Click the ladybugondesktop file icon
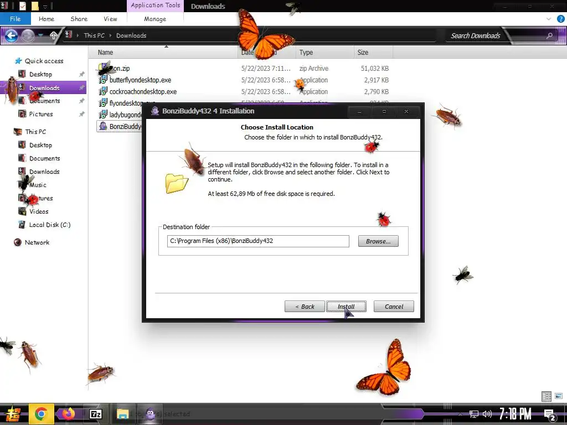The width and height of the screenshot is (567, 425). tap(103, 115)
